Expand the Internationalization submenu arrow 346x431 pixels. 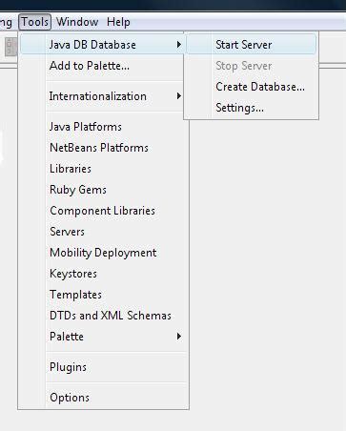179,96
